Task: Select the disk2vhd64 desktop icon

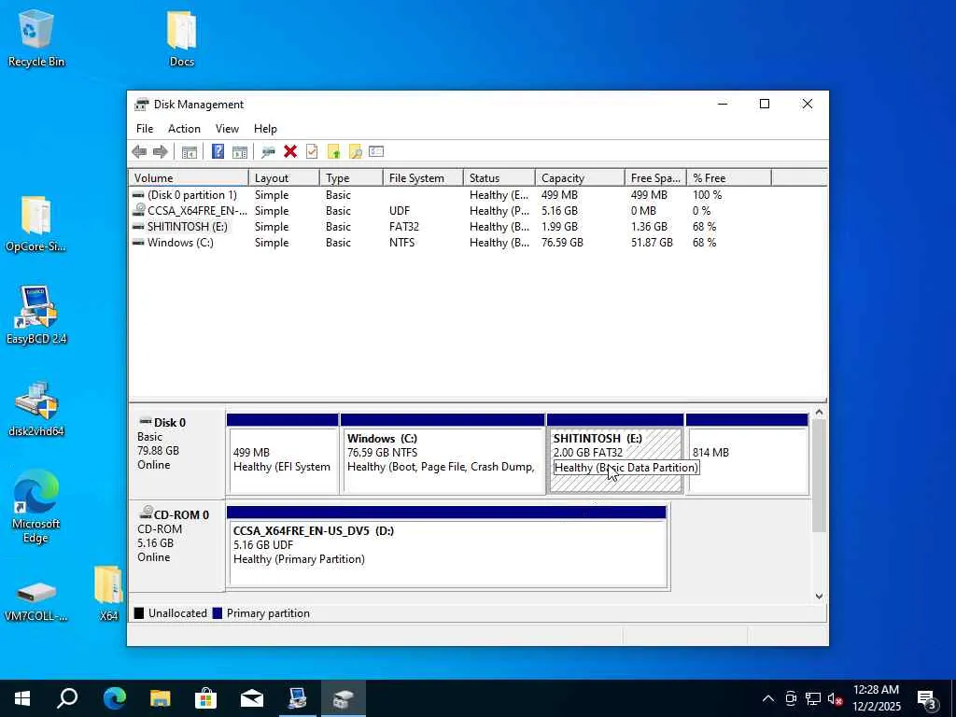Action: (36, 409)
